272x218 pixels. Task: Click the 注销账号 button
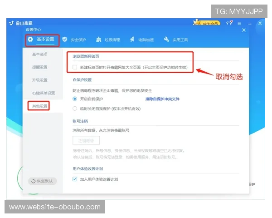(x=86, y=140)
